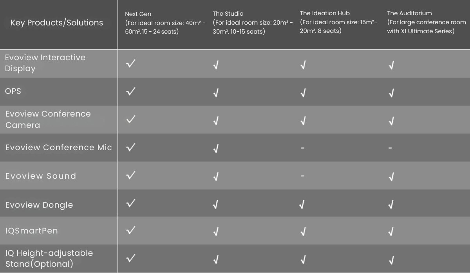Click the Evoview Conference Mic row label
The image size is (470, 273).
coord(59,147)
